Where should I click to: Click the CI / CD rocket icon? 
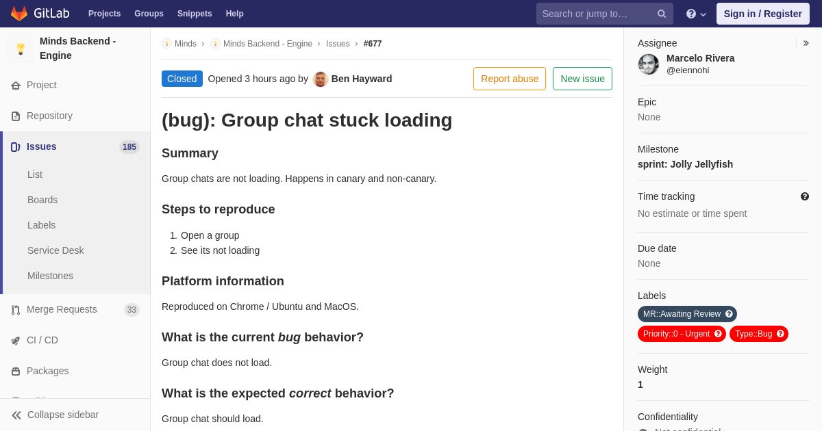pyautogui.click(x=16, y=341)
